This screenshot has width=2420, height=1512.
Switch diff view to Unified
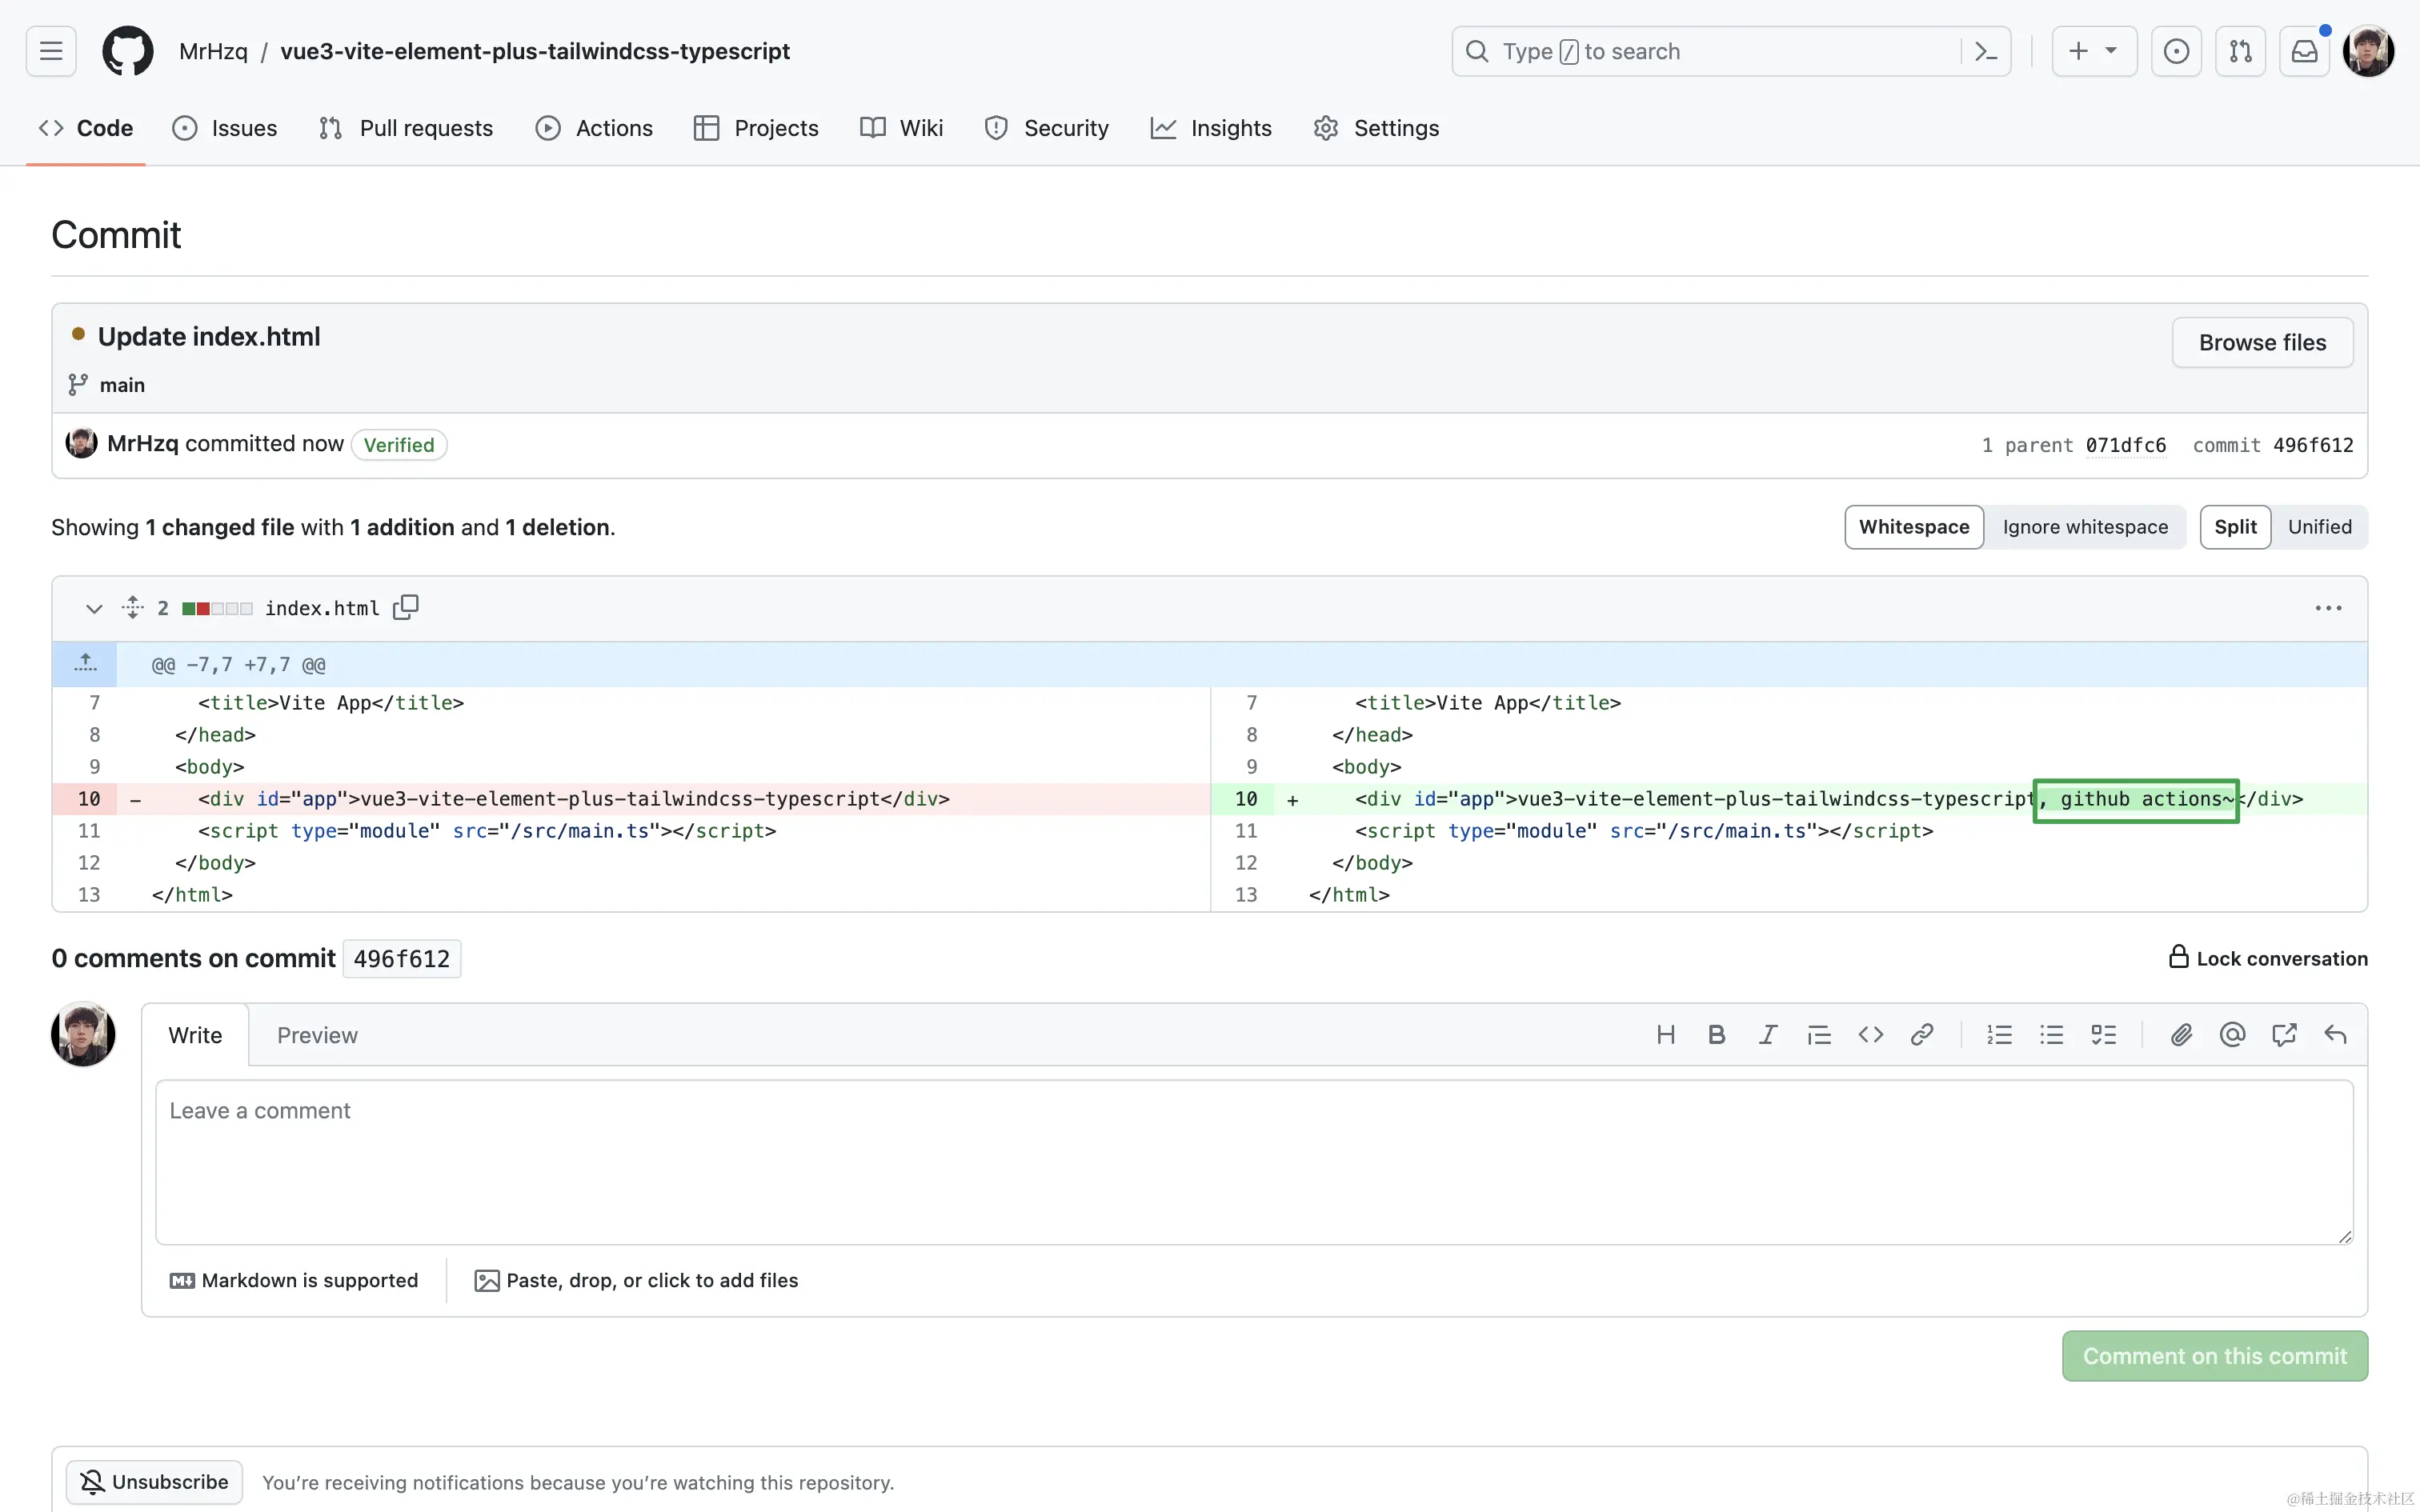click(2319, 527)
